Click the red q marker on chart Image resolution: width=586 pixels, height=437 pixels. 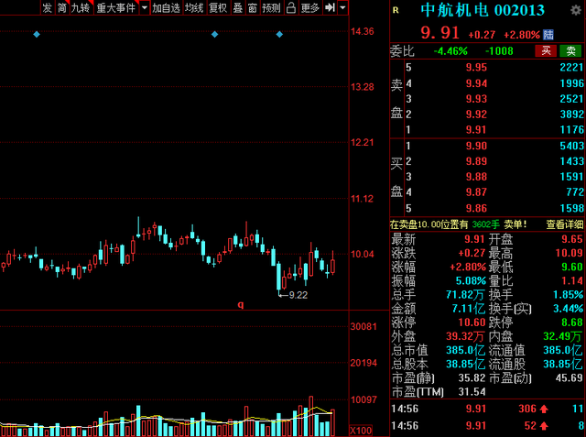(241, 305)
